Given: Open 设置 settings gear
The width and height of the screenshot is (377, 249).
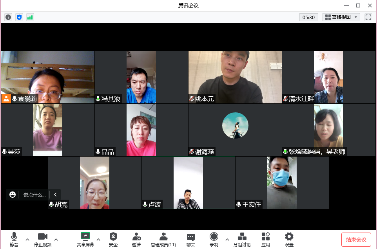Looking at the screenshot, I should coord(289,239).
